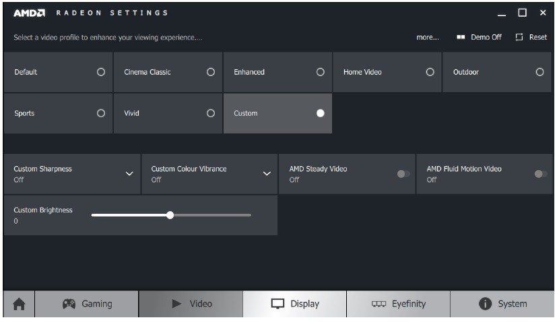This screenshot has height=322, width=557.
Task: Open the Custom Colour Vibrance dropdown chevron
Action: click(267, 173)
